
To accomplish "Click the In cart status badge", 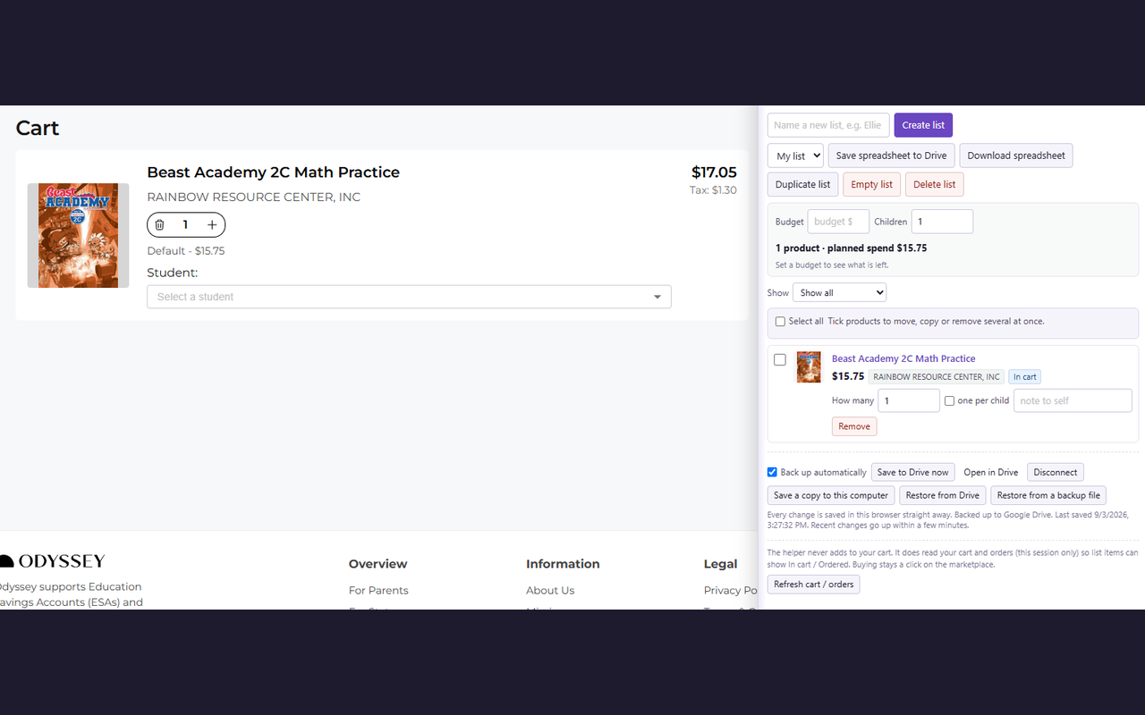I will click(x=1025, y=377).
